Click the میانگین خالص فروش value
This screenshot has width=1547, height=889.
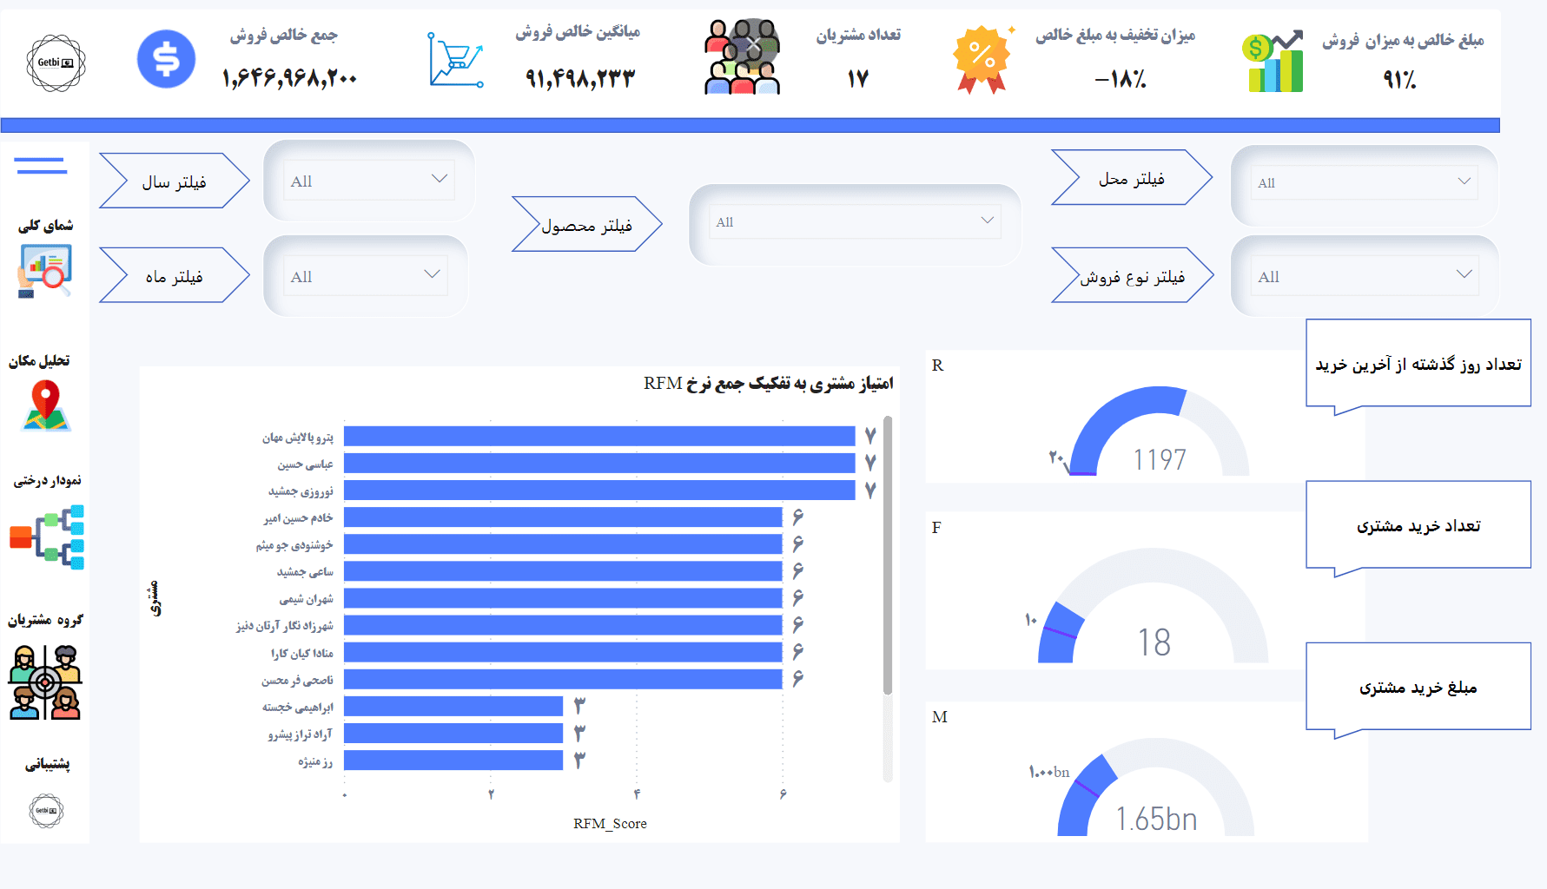pyautogui.click(x=580, y=79)
